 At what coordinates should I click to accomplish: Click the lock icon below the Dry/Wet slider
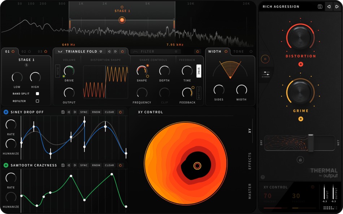click(300, 160)
